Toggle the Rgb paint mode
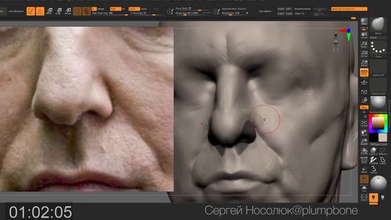Screen dimensions: 391x220 pos(115,9)
